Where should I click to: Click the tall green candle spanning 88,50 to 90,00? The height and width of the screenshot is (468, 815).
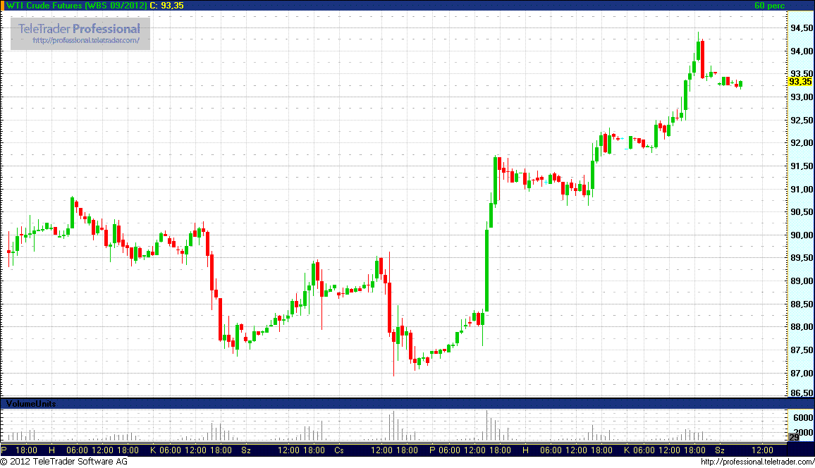point(487,270)
